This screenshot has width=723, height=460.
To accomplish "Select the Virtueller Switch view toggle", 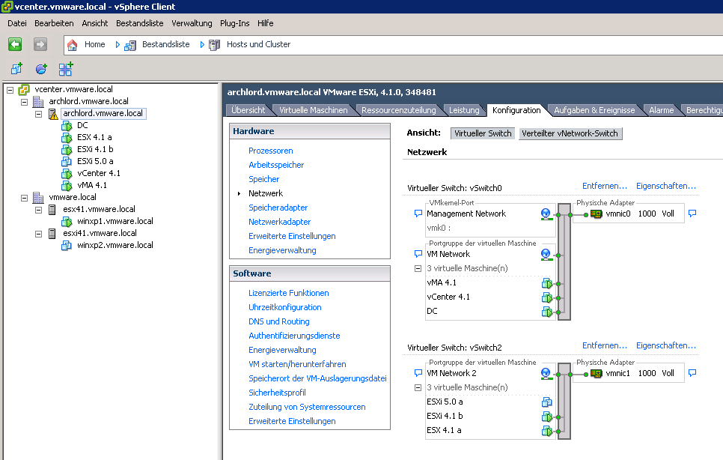I will [483, 133].
